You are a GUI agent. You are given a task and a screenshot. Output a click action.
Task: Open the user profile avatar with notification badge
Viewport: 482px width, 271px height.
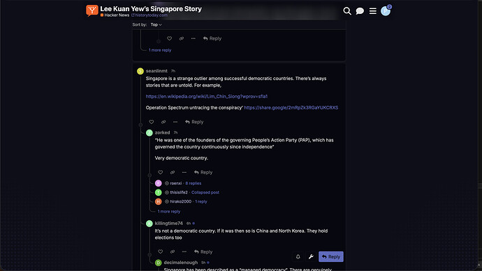pyautogui.click(x=386, y=10)
